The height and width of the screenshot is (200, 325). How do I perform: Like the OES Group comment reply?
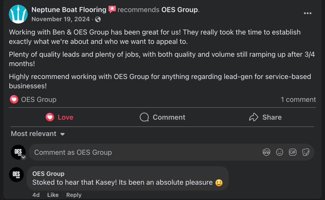click(x=53, y=195)
